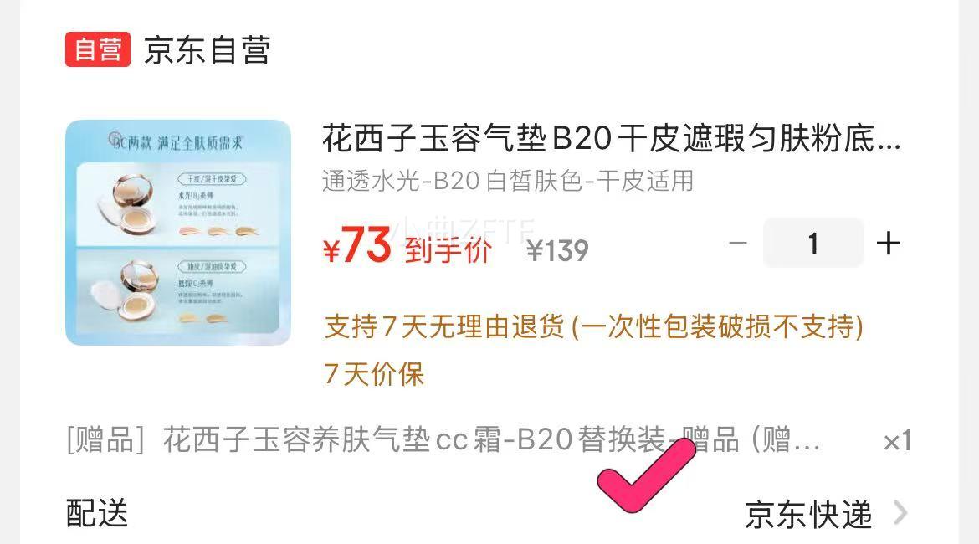
Task: Increase quantity with the plus icon
Action: coord(889,243)
